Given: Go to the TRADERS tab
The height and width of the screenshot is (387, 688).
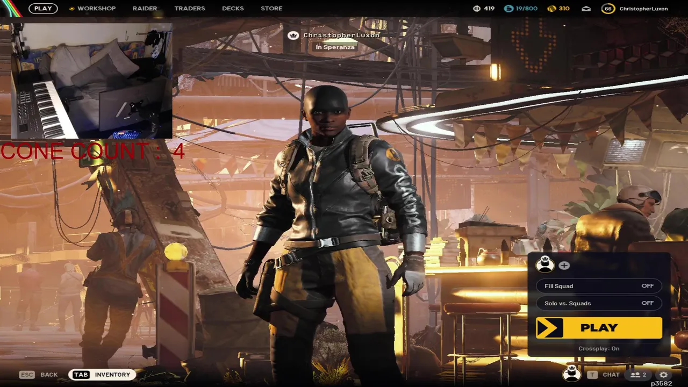Looking at the screenshot, I should click(190, 9).
